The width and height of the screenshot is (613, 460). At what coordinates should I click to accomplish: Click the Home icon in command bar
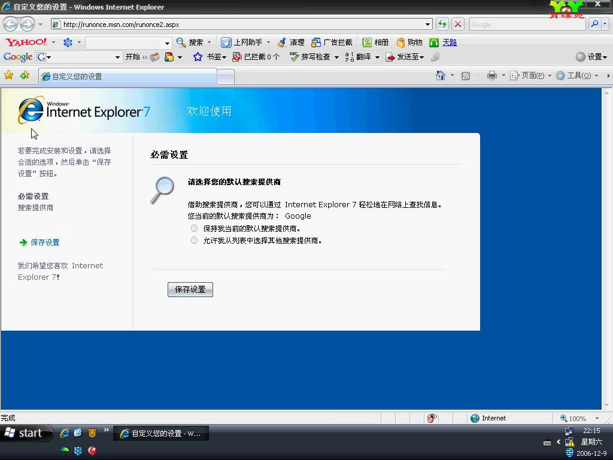[x=441, y=75]
